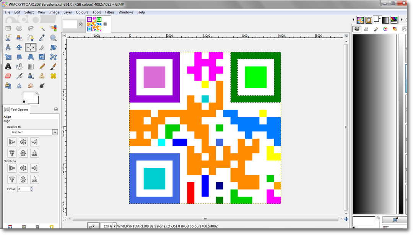Click the Offset value field
This screenshot has height=235, width=413.
24,189
